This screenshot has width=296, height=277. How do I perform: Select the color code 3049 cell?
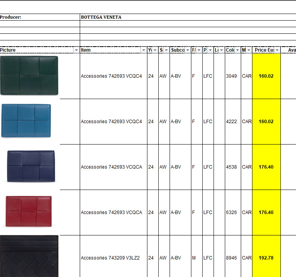click(233, 76)
